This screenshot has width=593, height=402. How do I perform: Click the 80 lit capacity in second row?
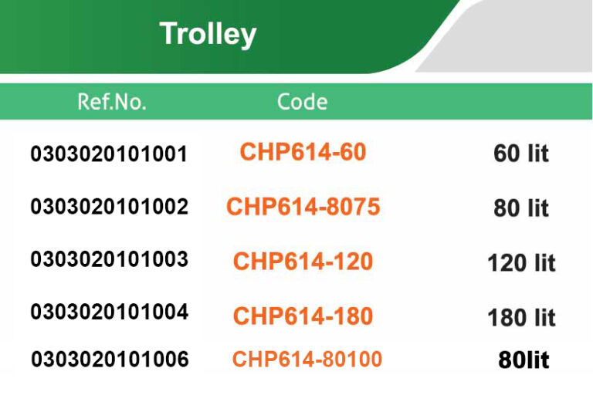pyautogui.click(x=521, y=208)
